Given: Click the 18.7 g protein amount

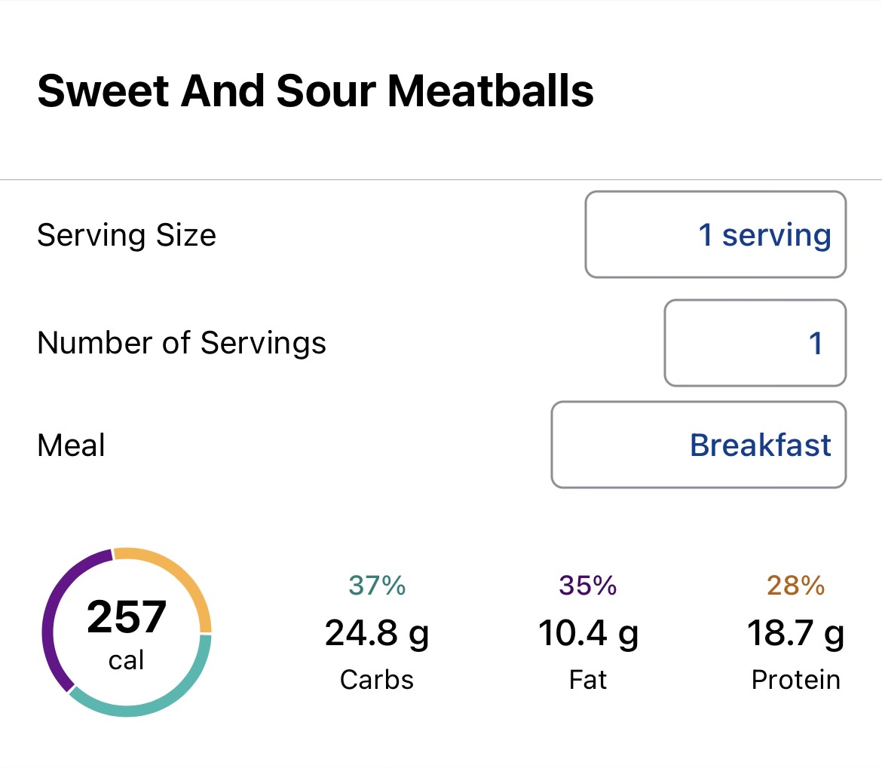Looking at the screenshot, I should [795, 633].
